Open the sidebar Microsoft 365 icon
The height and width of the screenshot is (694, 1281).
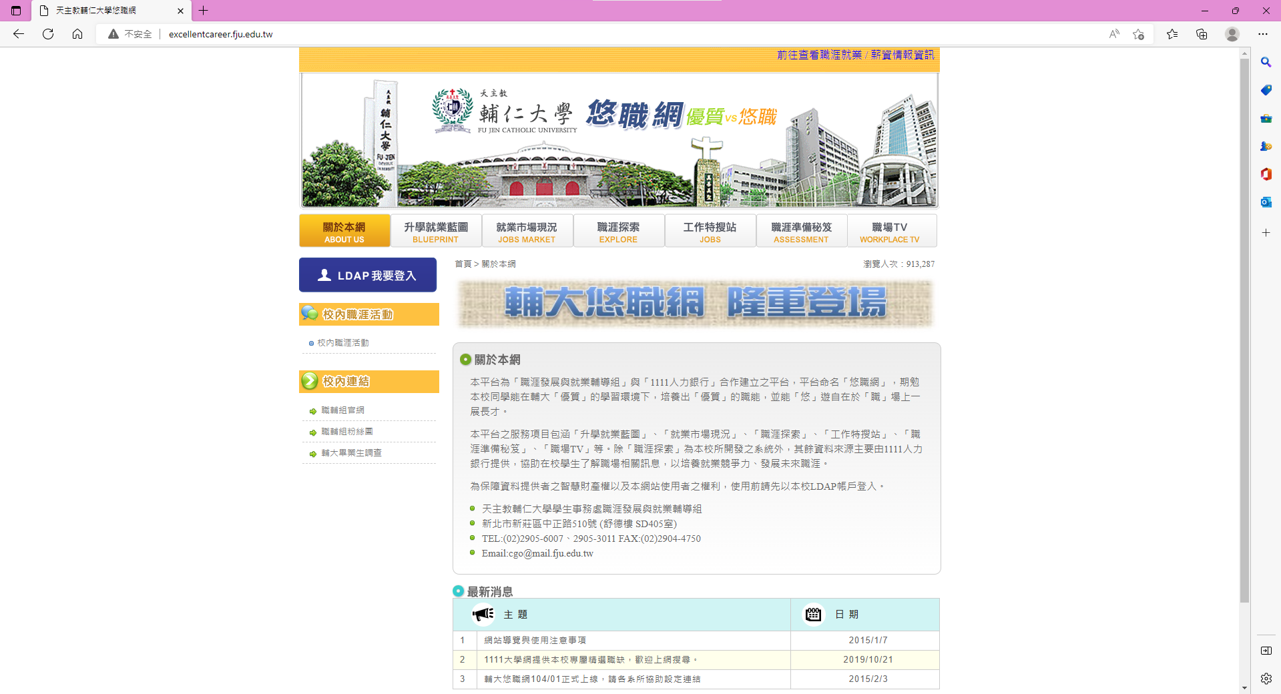pos(1266,174)
